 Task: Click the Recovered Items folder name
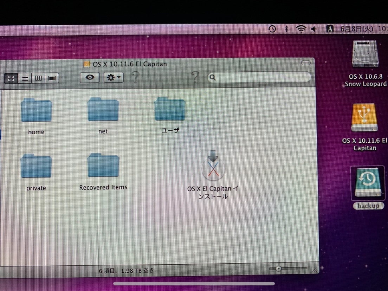tap(103, 187)
